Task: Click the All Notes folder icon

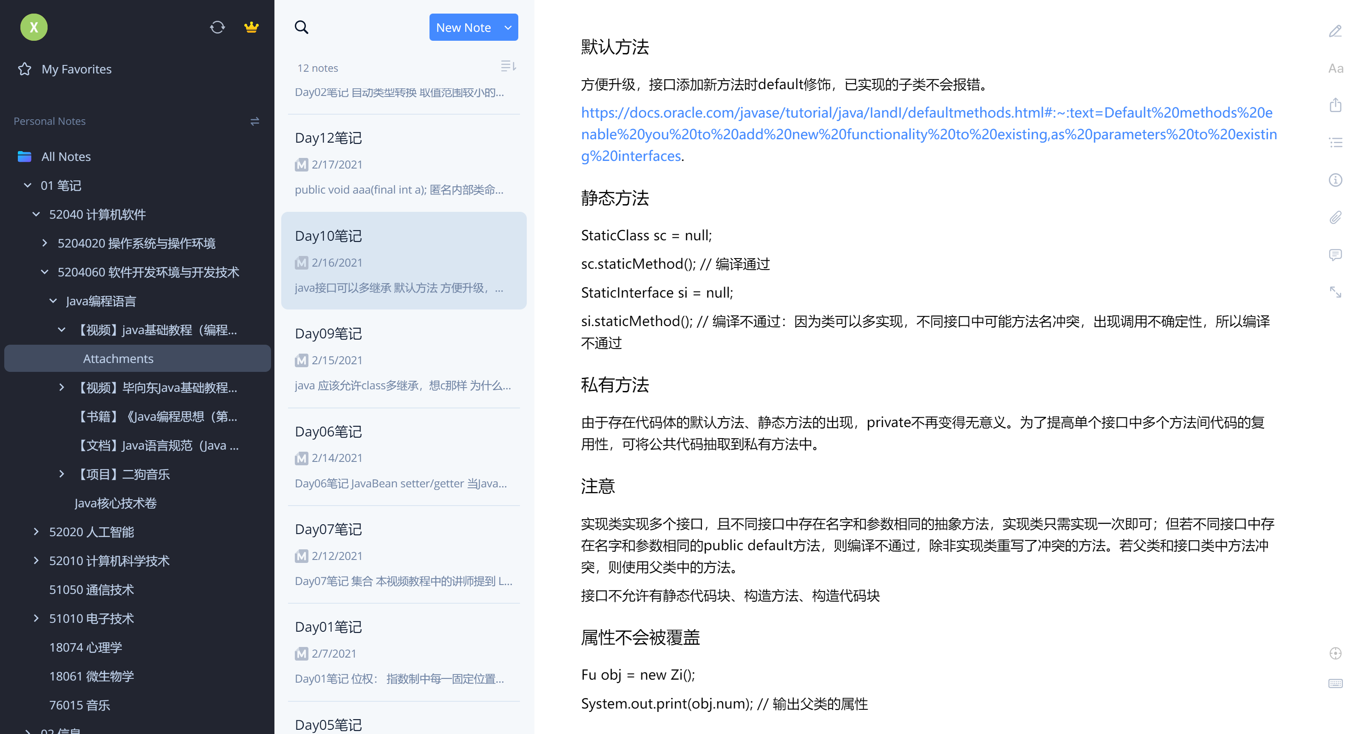Action: point(24,157)
